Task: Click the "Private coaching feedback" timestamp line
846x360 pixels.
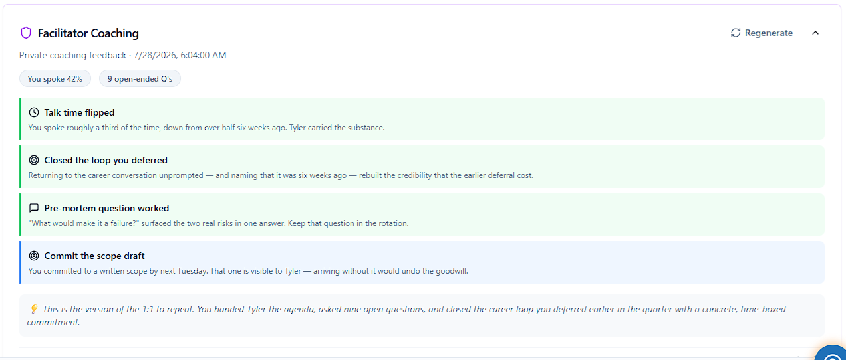Action: click(123, 55)
